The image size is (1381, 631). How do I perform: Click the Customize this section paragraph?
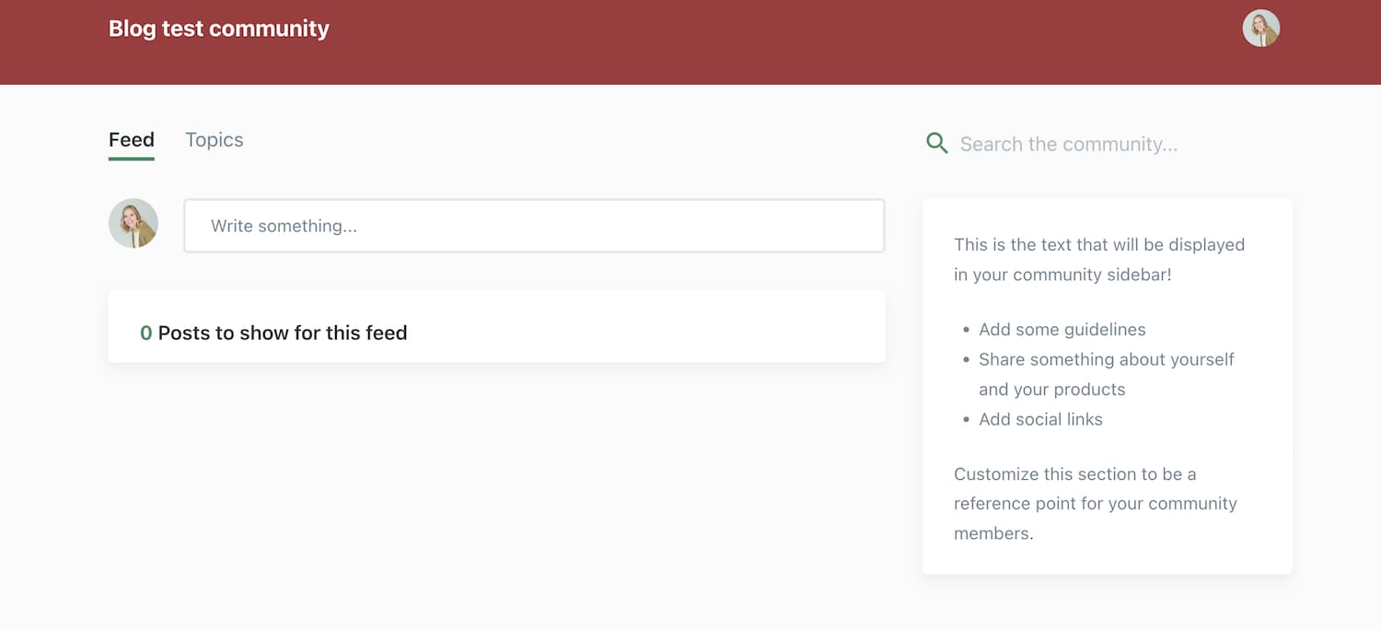tap(1074, 474)
